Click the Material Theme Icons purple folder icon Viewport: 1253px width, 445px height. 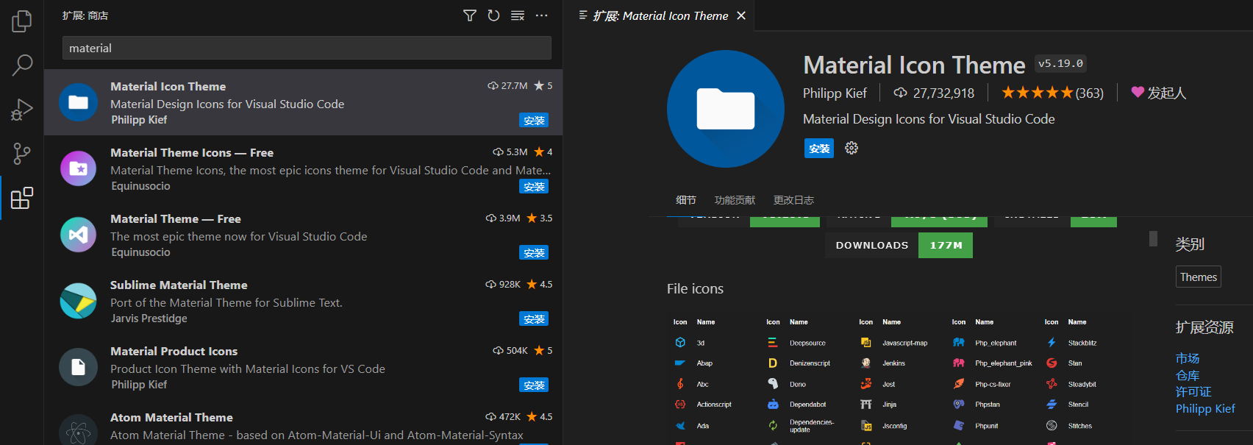tap(78, 168)
